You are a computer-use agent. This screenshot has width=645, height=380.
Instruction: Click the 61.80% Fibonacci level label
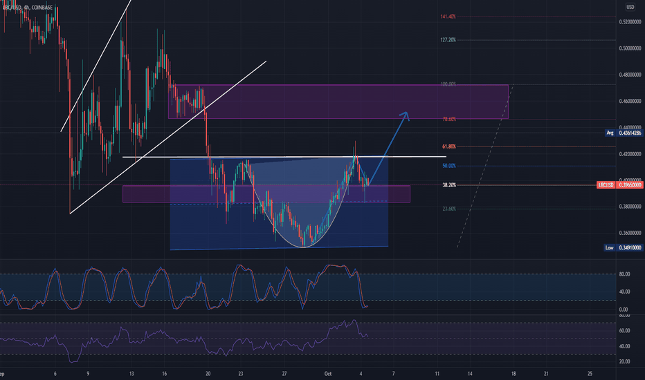click(x=448, y=146)
